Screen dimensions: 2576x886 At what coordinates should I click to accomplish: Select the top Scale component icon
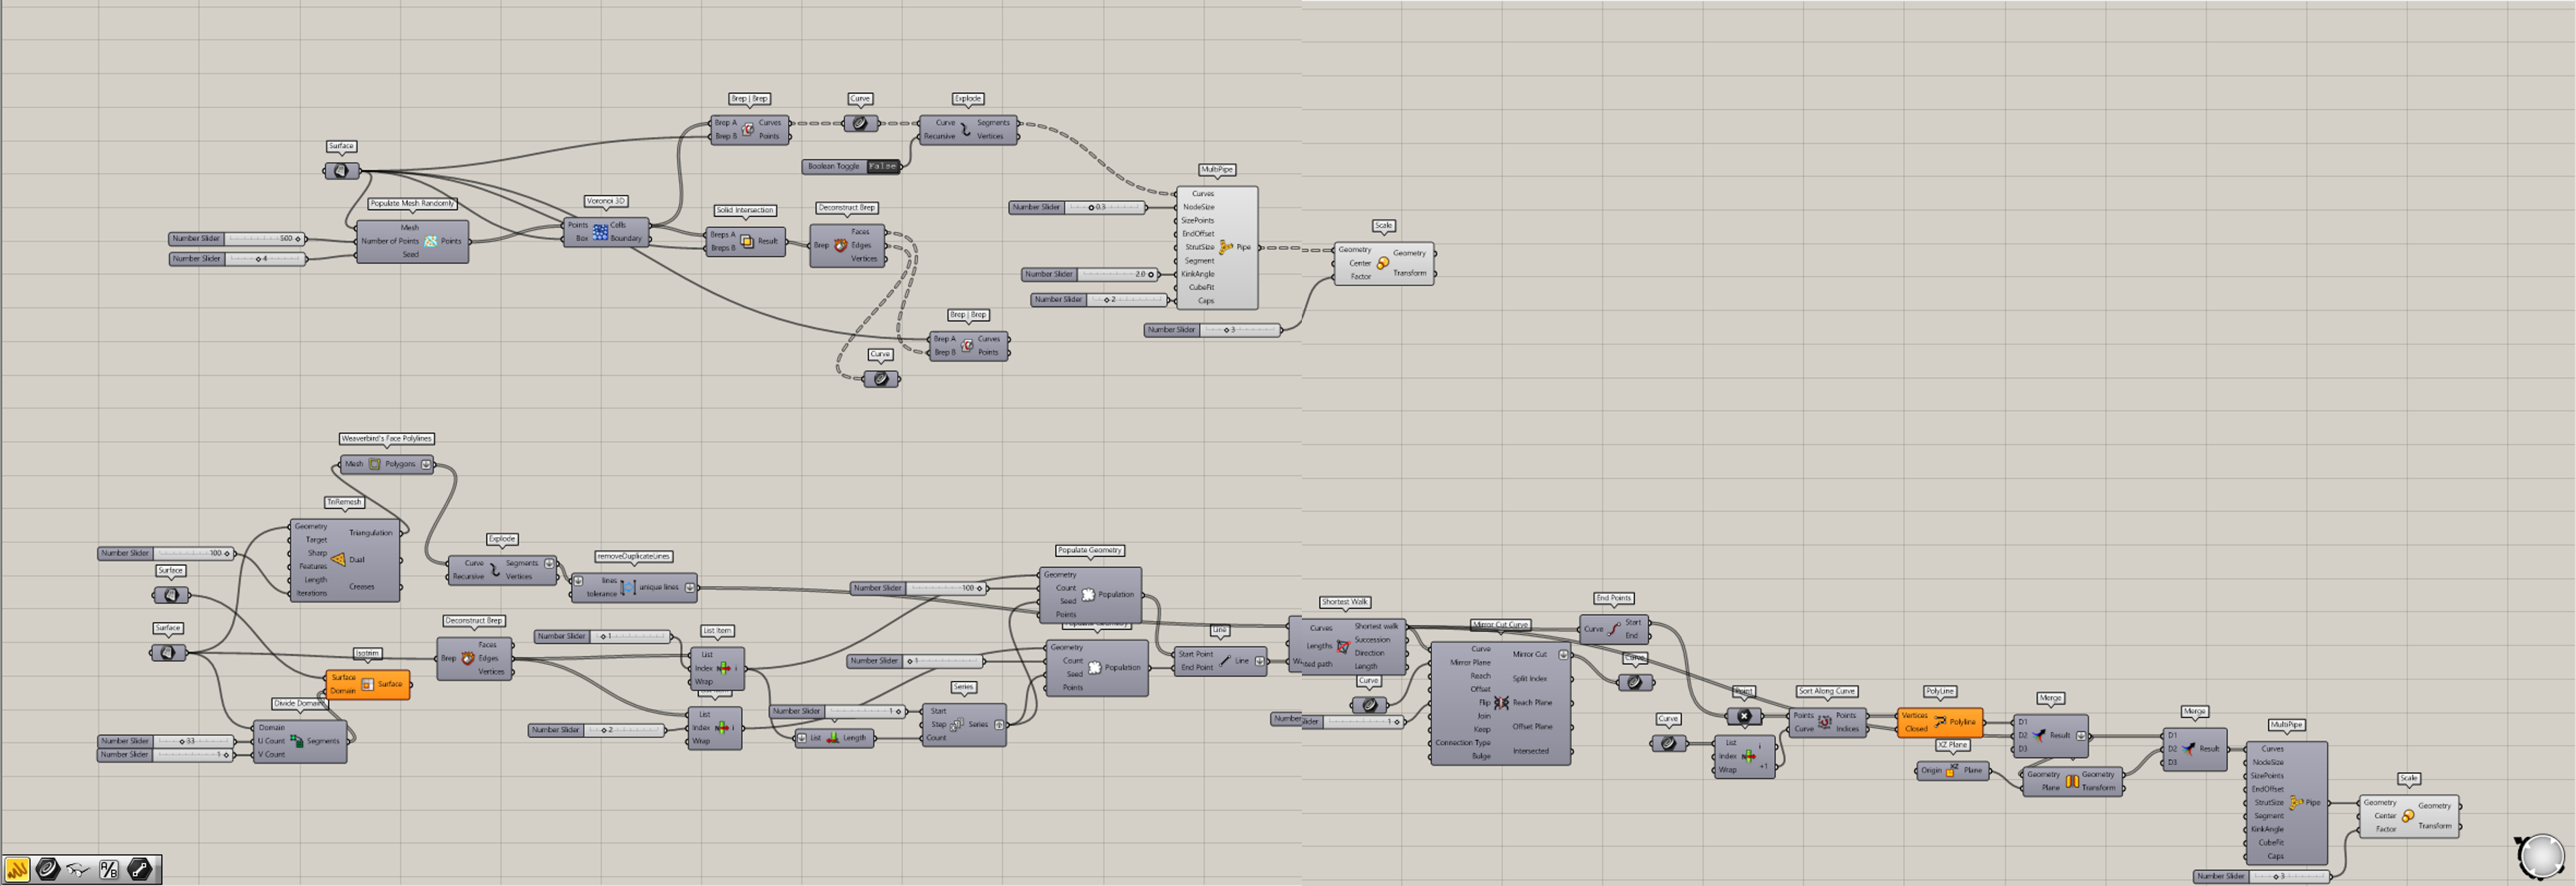click(1383, 263)
